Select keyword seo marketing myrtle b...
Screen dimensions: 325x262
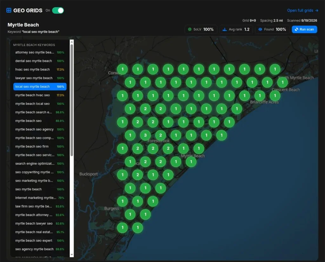[x=40, y=181]
